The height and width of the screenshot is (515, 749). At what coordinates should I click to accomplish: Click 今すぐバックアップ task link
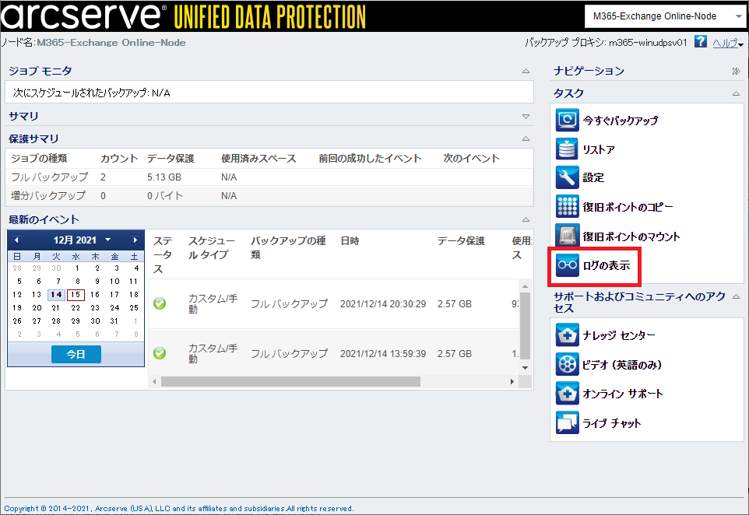620,121
